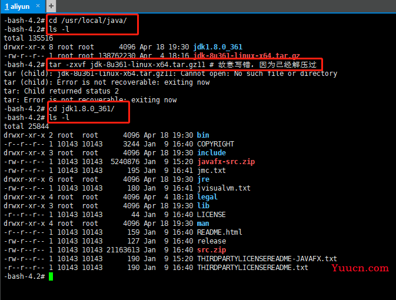The height and width of the screenshot is (300, 396).
Task: Click the 'cd jdk1.8.0_361/' command text
Action: 82,109
